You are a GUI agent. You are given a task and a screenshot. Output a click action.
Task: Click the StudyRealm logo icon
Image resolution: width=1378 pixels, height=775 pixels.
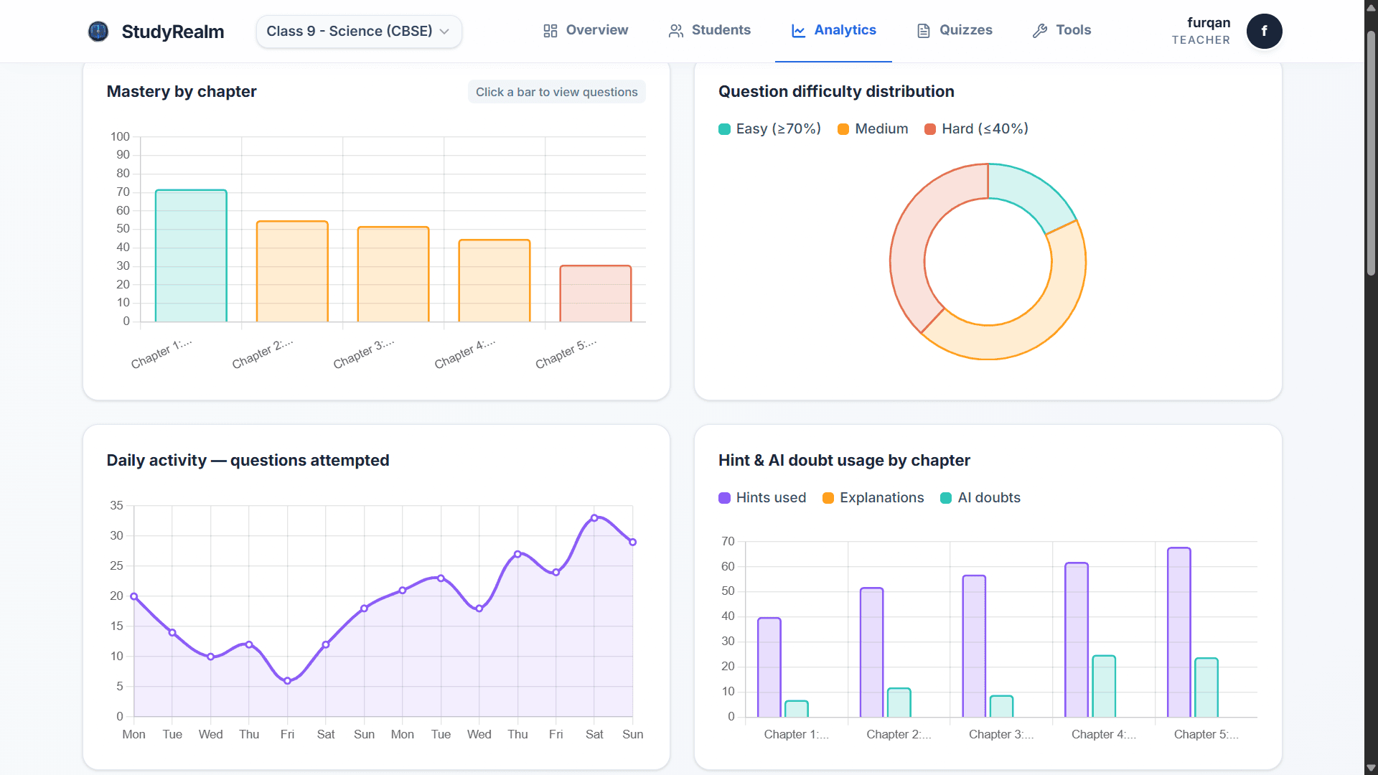[x=98, y=31]
